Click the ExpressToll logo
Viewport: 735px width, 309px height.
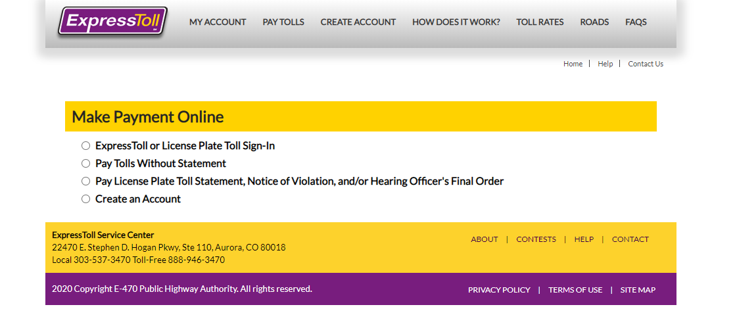(x=112, y=22)
